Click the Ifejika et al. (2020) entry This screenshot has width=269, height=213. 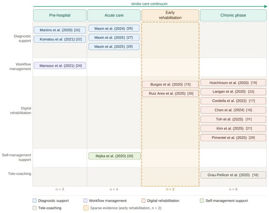click(x=114, y=156)
